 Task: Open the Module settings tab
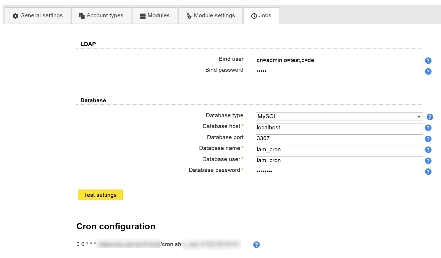[x=210, y=16]
